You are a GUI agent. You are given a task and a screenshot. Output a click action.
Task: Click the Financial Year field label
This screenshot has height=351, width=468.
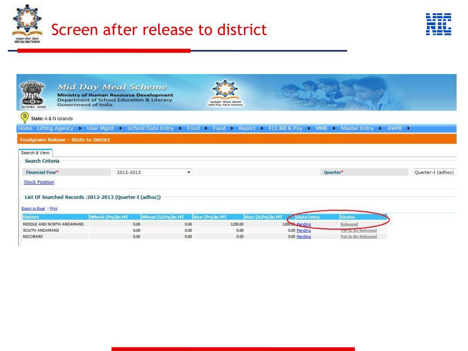click(x=42, y=172)
